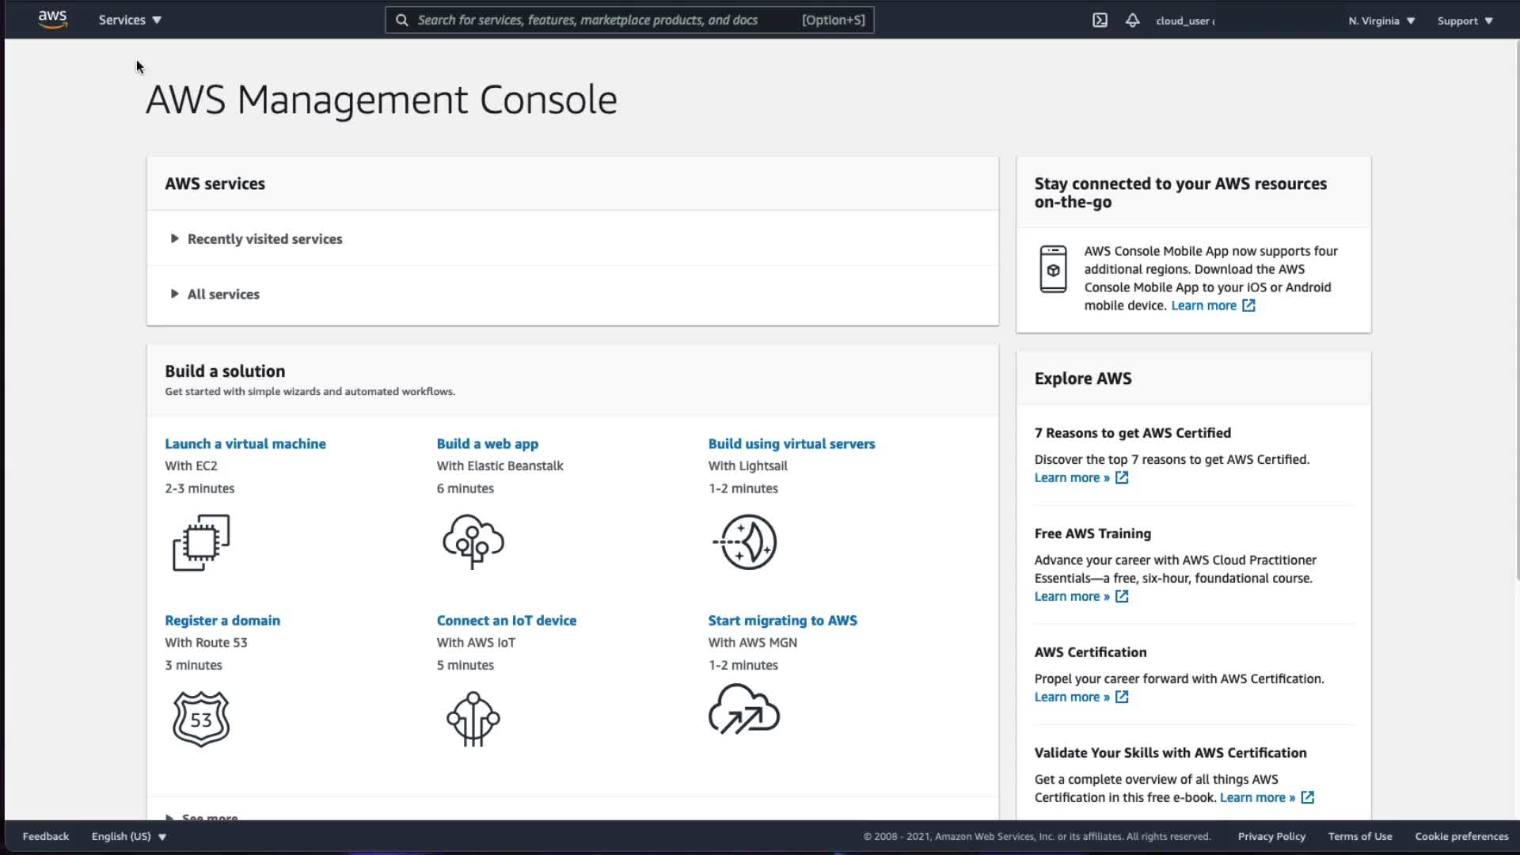Click the Feedback button in footer
1520x855 pixels.
click(45, 837)
